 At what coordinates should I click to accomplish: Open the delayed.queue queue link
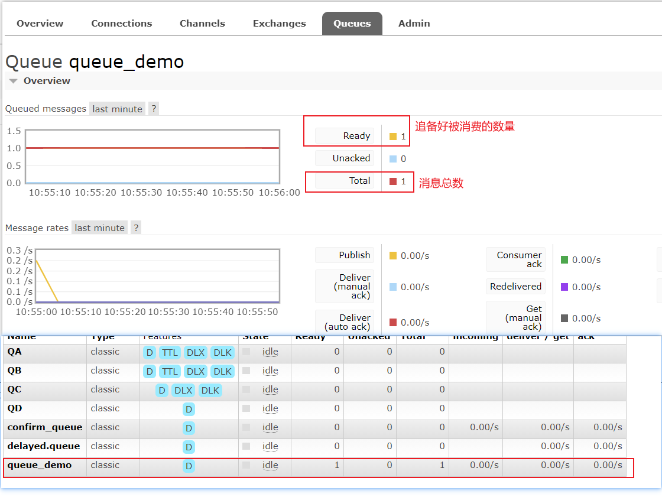coord(43,446)
